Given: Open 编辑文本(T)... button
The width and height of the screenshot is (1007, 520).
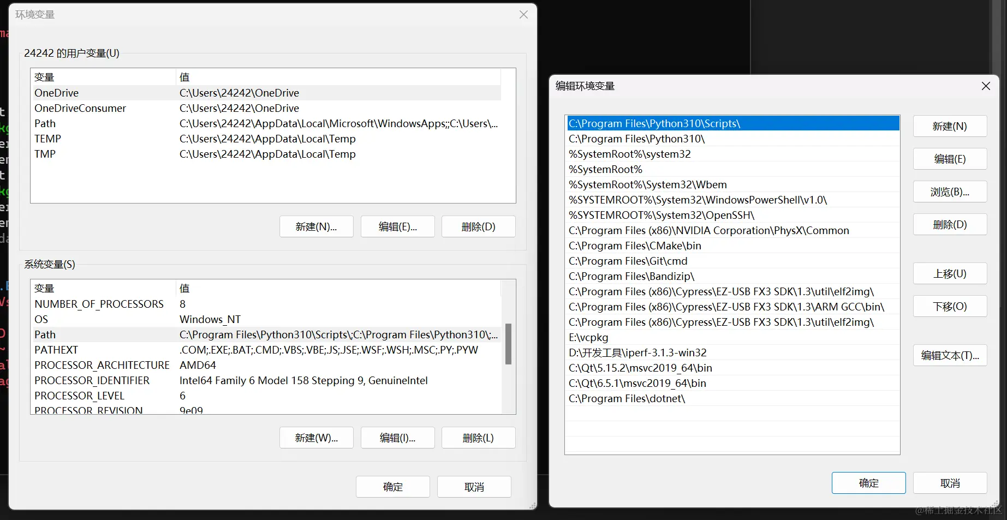Looking at the screenshot, I should pos(950,355).
